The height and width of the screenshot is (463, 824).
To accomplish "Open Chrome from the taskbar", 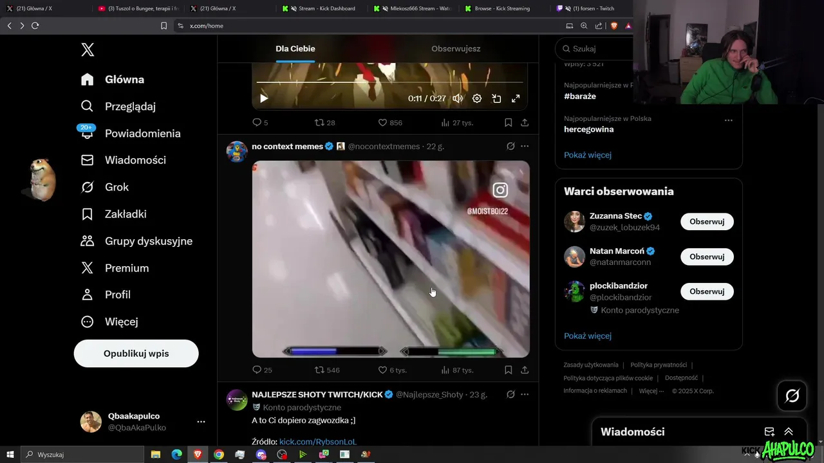I will click(x=219, y=455).
